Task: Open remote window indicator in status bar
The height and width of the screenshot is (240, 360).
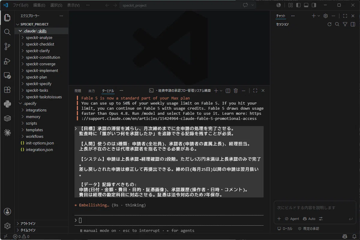Action: tap(5, 236)
